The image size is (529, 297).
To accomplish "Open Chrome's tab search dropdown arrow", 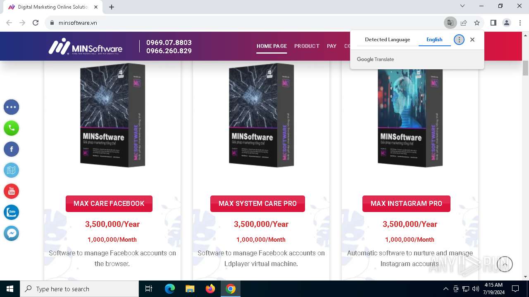I will click(462, 6).
